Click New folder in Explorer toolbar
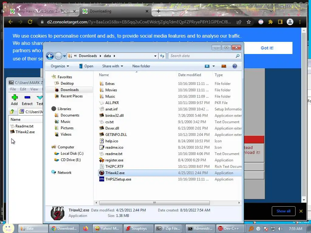 [141, 66]
